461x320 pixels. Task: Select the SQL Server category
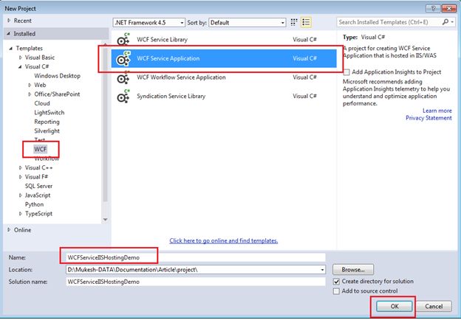point(38,187)
